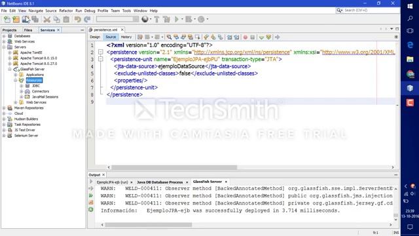Open Windows Start button

410,6
